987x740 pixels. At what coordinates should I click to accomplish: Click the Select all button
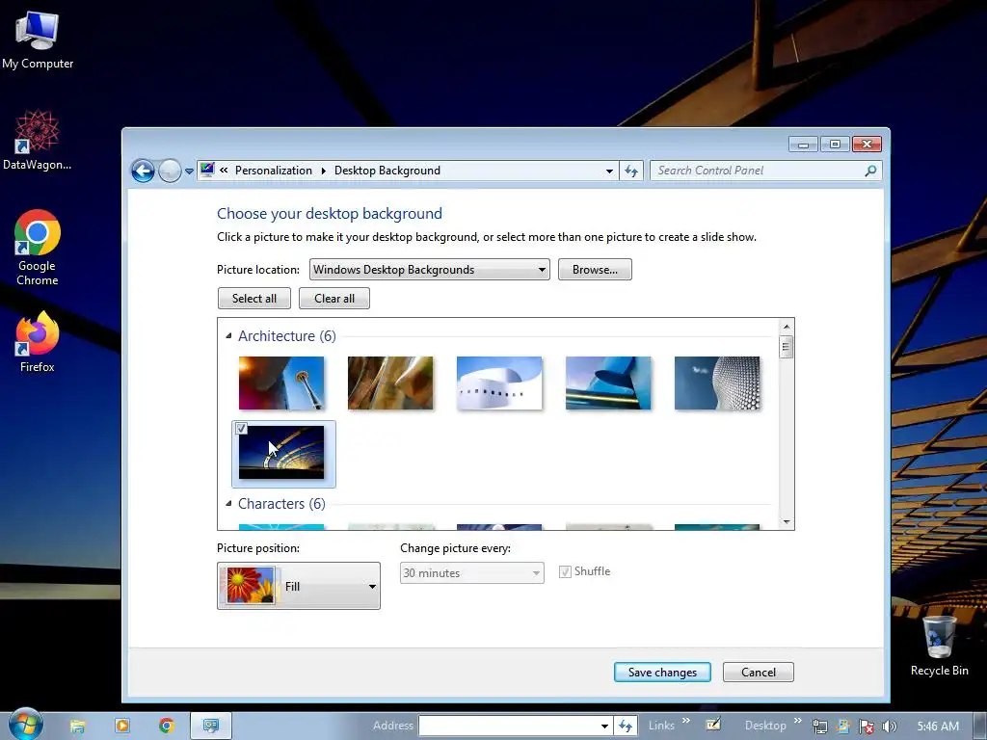coord(254,299)
